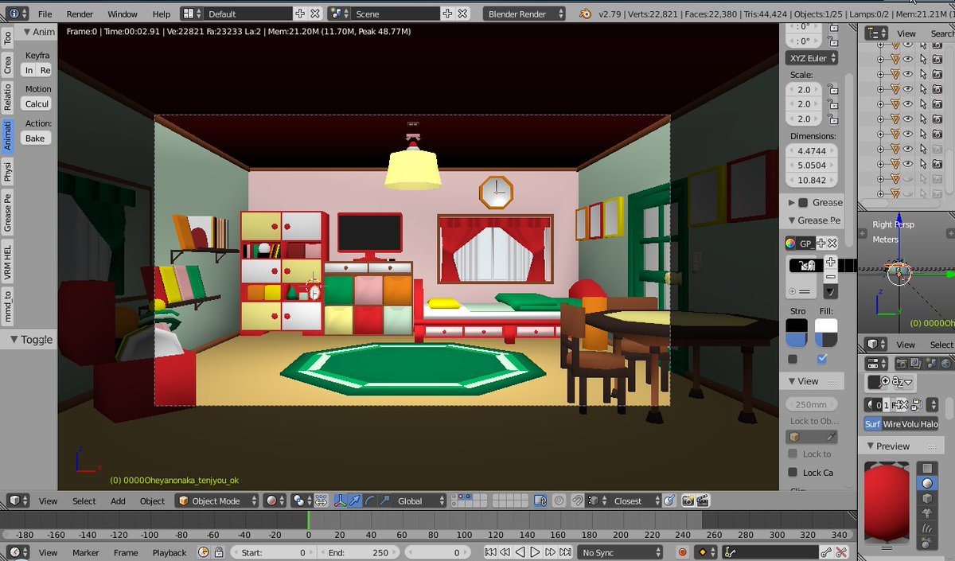Unlink the GP_ grease pencil palette
This screenshot has width=955, height=561.
832,243
